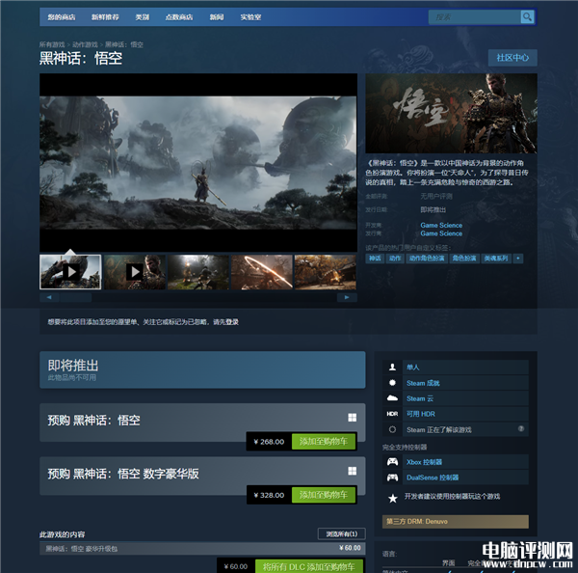Click the question mark help icon
The width and height of the screenshot is (578, 573).
tap(521, 428)
